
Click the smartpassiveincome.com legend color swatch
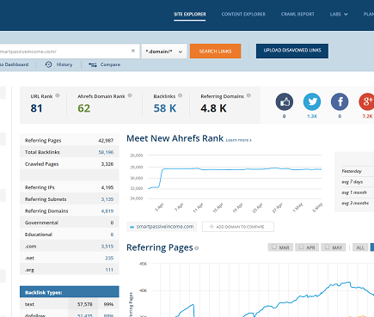click(132, 227)
